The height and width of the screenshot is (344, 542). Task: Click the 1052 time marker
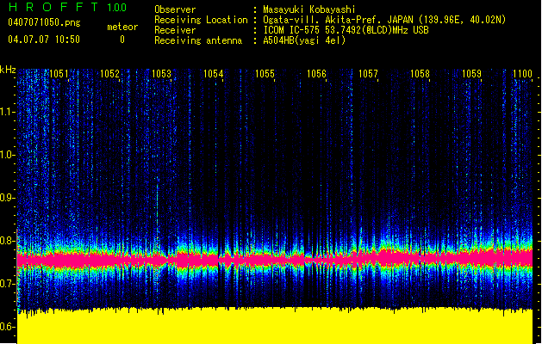[110, 74]
